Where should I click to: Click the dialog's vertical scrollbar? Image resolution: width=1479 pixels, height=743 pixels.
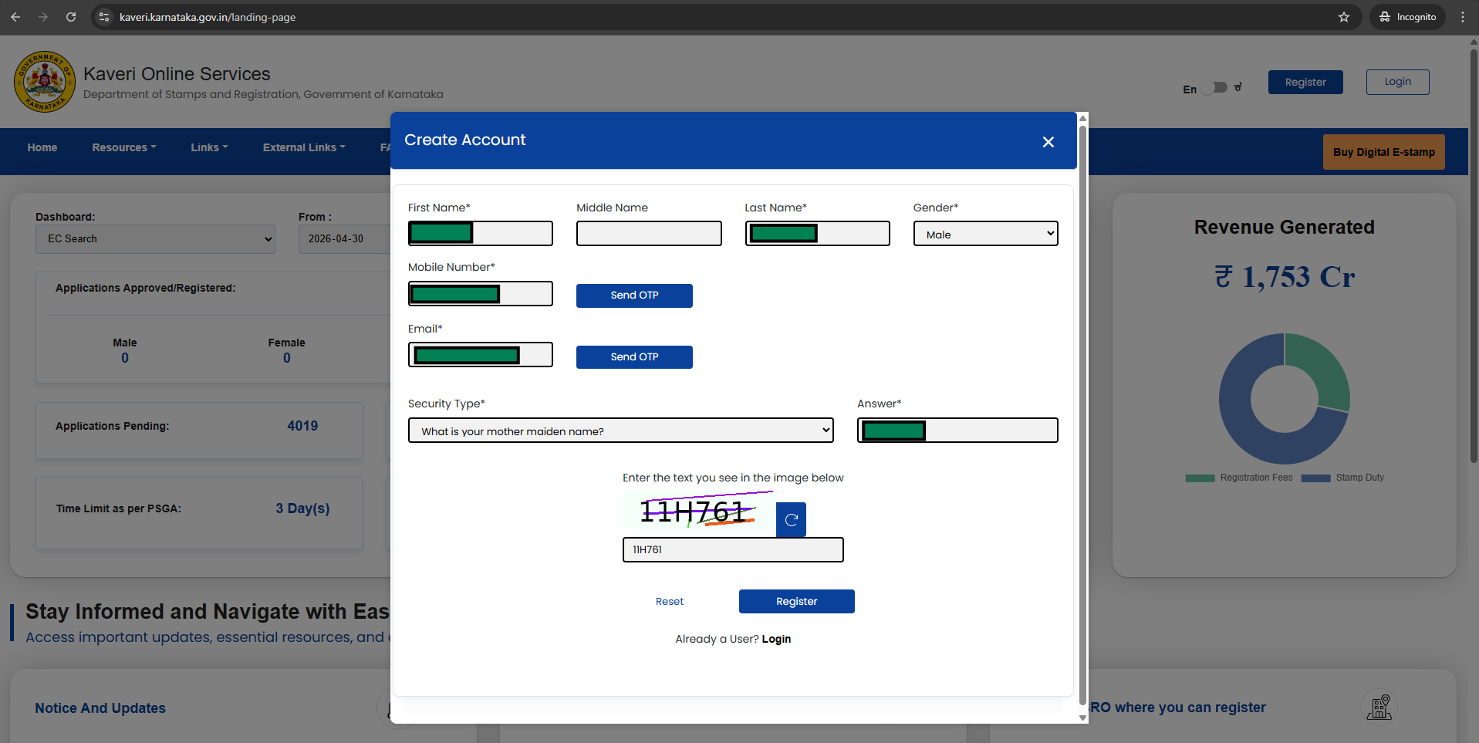pos(1082,417)
